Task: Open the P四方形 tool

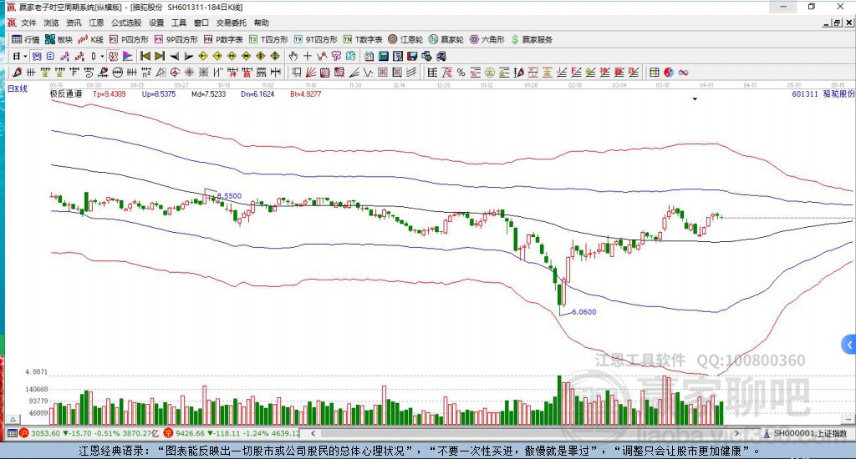Action: tap(129, 39)
